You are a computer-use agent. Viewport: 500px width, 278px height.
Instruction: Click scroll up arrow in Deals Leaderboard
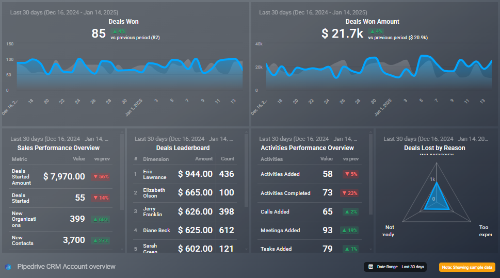pos(247,132)
